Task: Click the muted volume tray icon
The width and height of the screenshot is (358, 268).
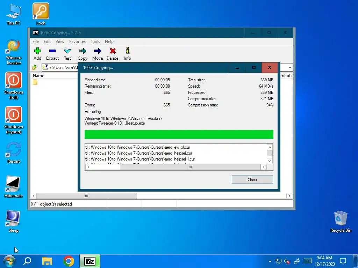Action: pos(287,261)
